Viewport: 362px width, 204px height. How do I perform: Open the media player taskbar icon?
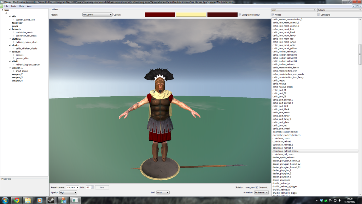(40, 200)
